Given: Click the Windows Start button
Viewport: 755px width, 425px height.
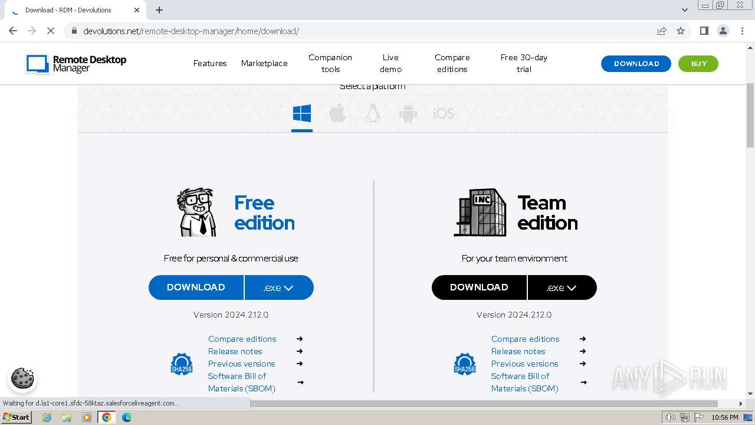Looking at the screenshot, I should [17, 417].
